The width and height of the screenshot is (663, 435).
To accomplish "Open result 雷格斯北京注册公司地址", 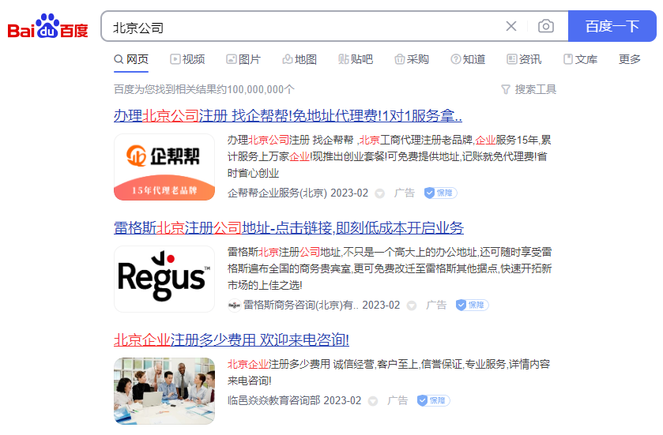I will 288,228.
